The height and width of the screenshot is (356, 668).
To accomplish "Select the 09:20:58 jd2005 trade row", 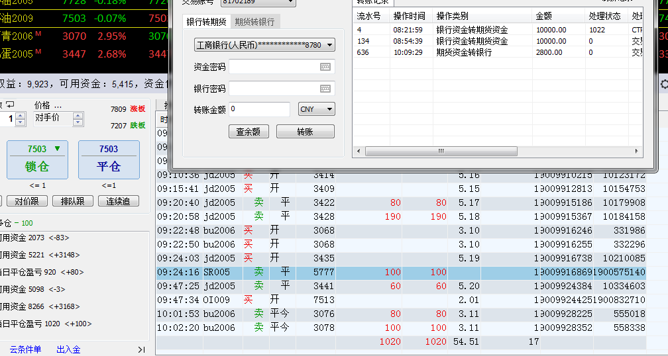I will [x=401, y=216].
